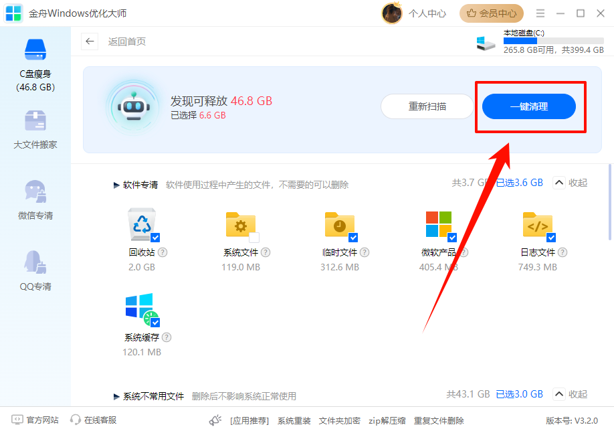Open the hamburger menu in the title bar
This screenshot has width=614, height=433.
tap(540, 13)
